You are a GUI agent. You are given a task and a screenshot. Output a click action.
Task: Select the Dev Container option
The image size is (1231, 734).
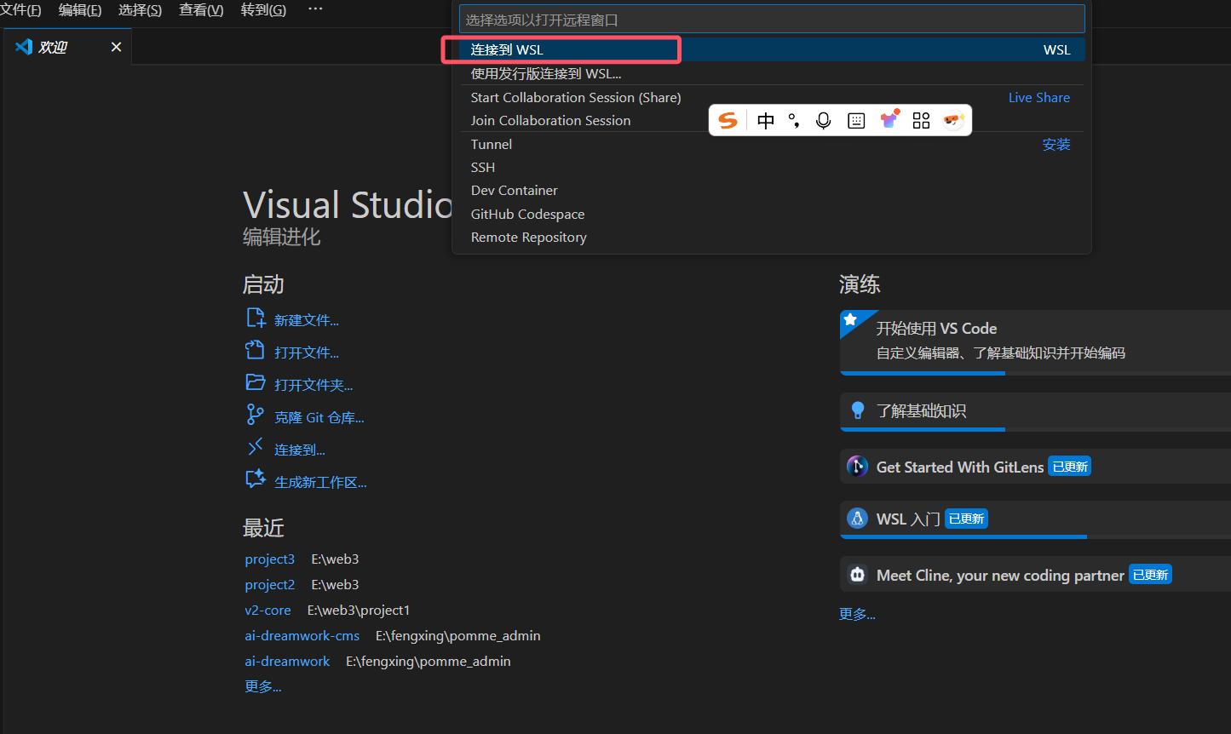772,190
